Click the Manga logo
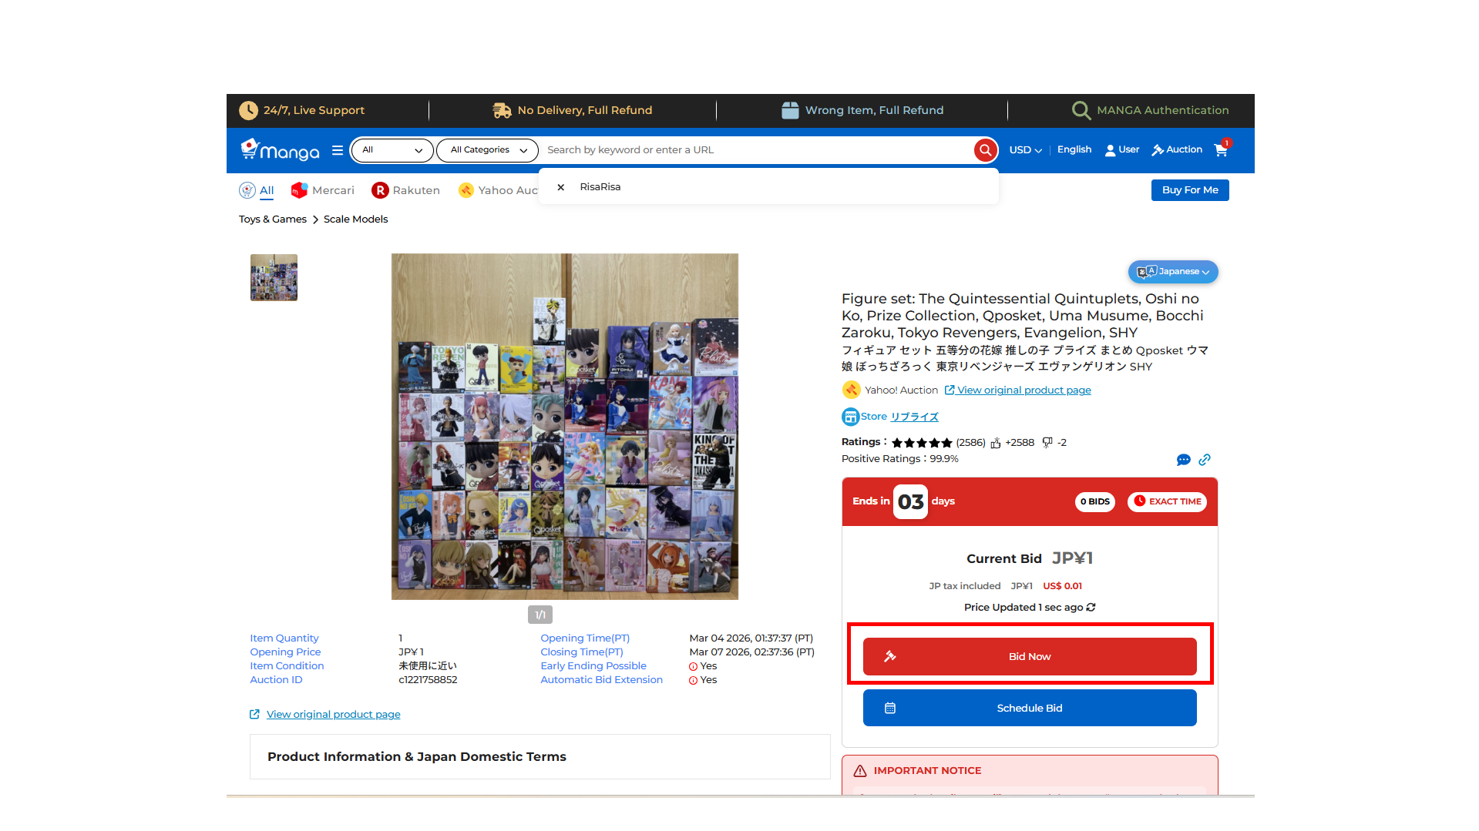The image size is (1479, 831). click(x=281, y=150)
